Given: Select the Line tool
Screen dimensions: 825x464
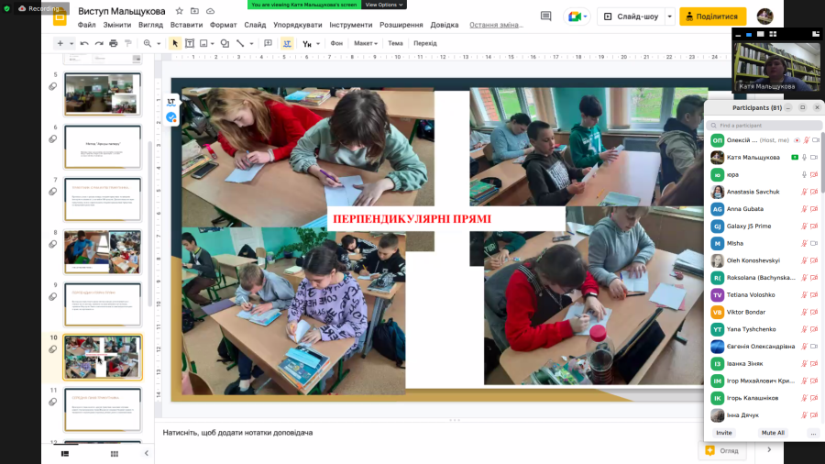Looking at the screenshot, I should 240,44.
